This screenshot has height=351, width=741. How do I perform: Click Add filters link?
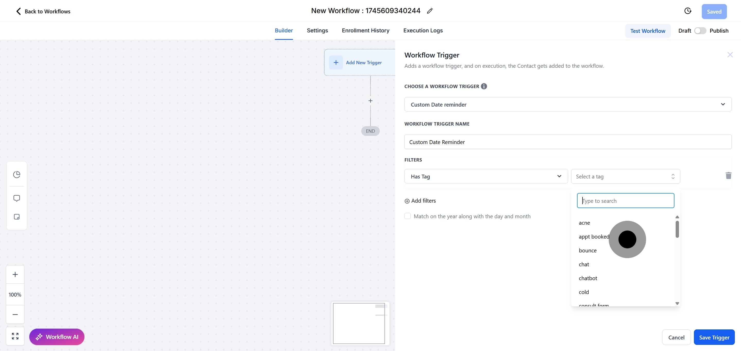[x=420, y=201]
